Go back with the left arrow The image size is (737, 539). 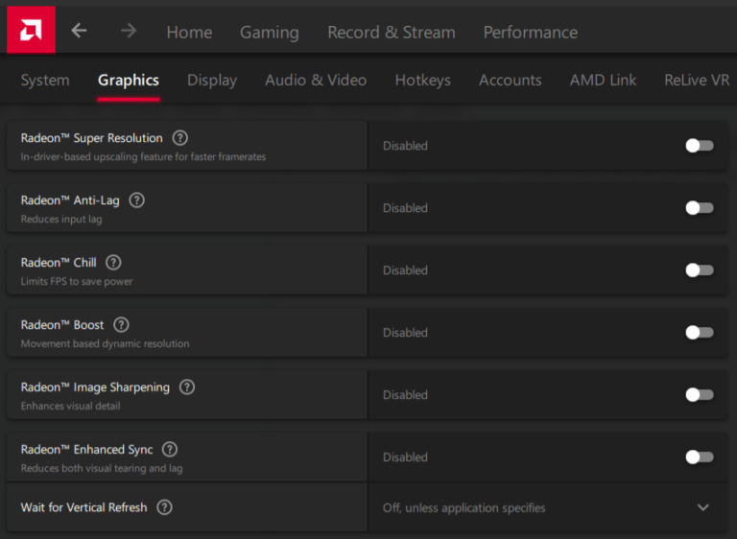point(79,31)
